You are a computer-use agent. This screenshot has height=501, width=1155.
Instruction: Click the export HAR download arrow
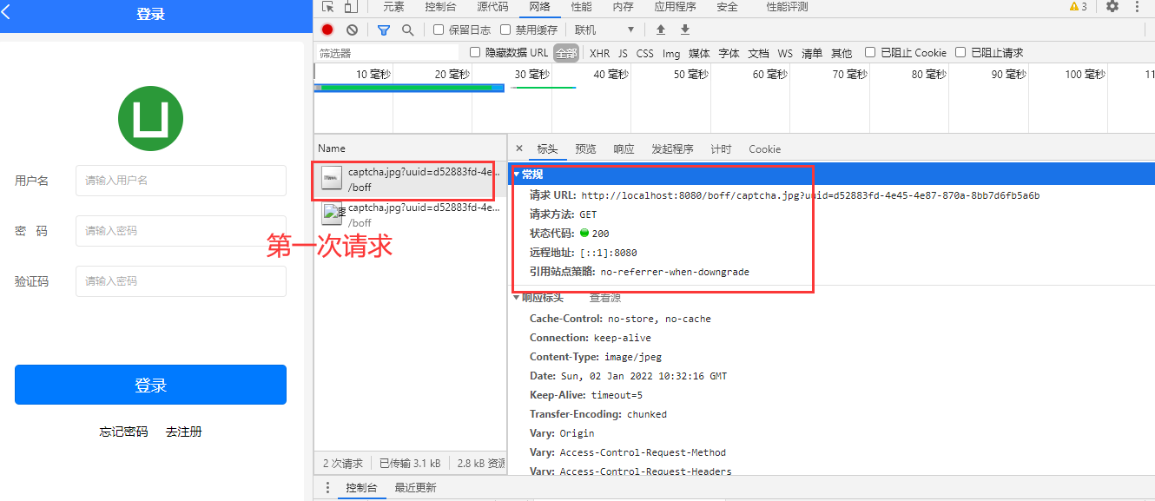tap(685, 30)
